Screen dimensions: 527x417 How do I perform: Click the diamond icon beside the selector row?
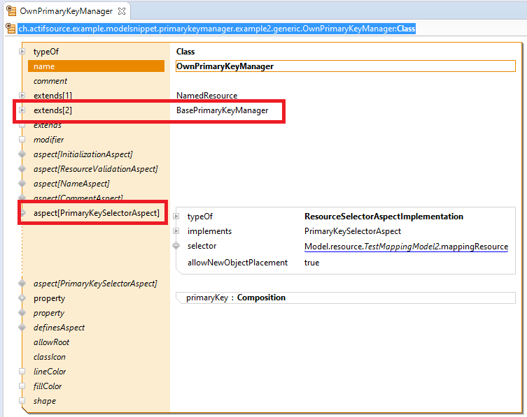pos(176,247)
